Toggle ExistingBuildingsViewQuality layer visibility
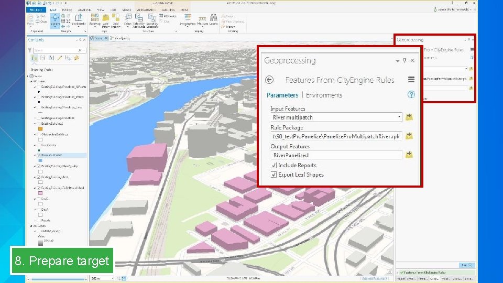Viewport: 503px width, 283px height. click(39, 166)
